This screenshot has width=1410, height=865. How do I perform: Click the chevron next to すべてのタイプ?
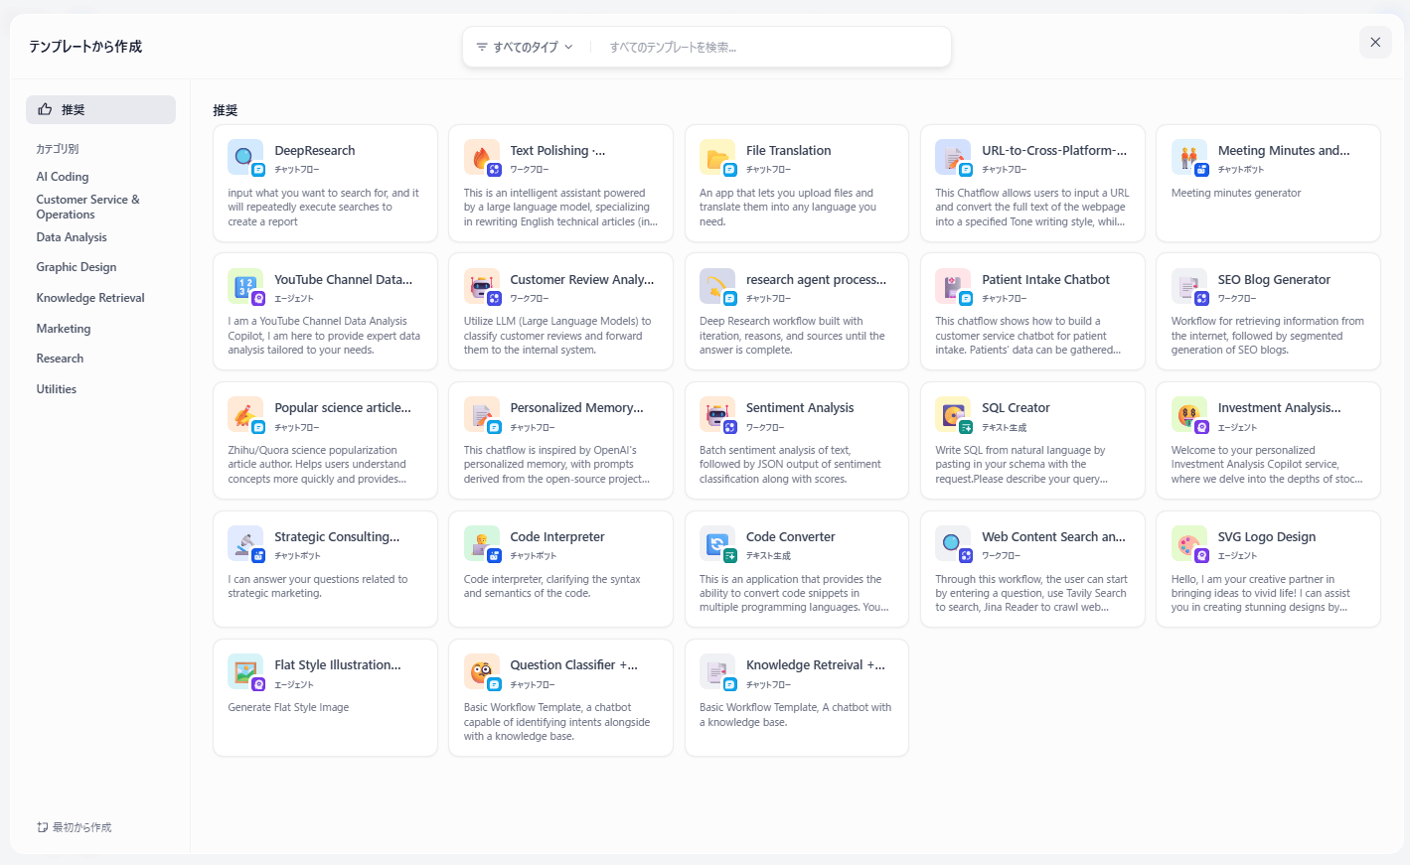pos(568,47)
